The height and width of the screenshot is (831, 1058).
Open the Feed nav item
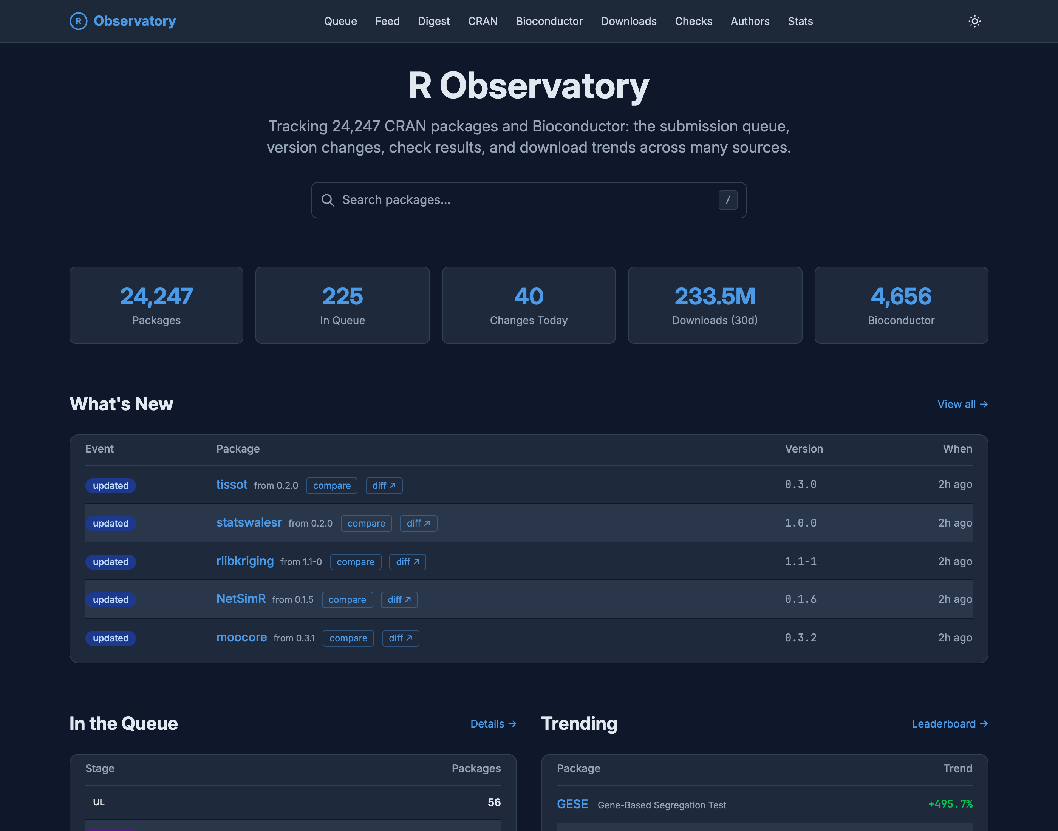coord(387,21)
